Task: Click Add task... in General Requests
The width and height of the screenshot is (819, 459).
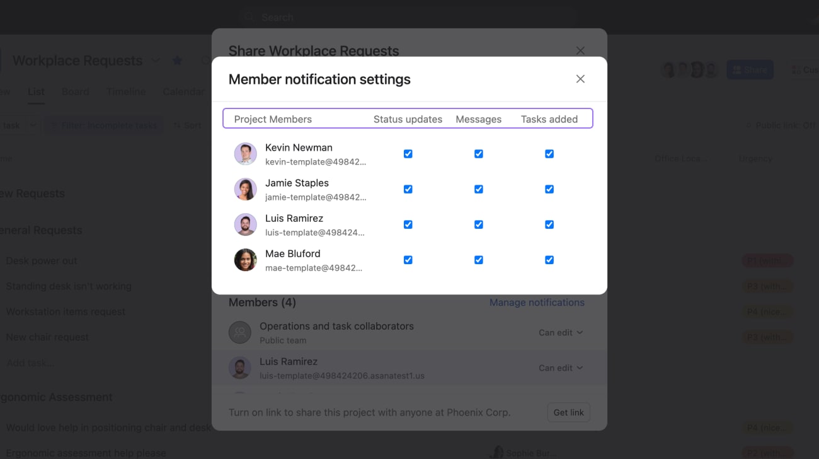Action: [30, 363]
